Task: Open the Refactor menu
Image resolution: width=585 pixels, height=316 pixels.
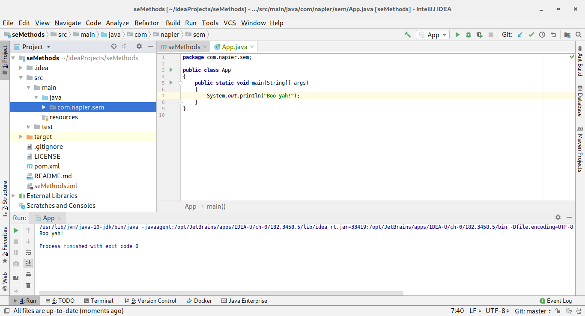Action: tap(147, 23)
